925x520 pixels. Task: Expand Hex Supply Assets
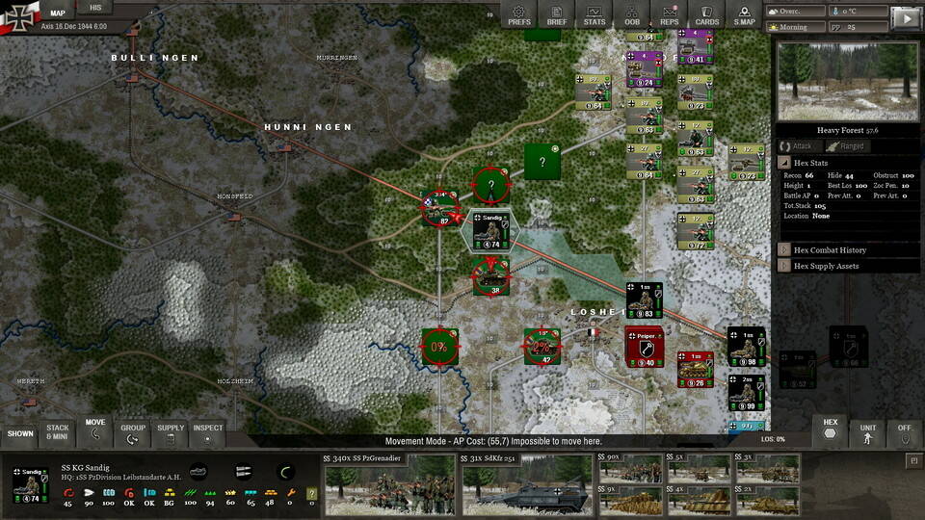pos(784,266)
